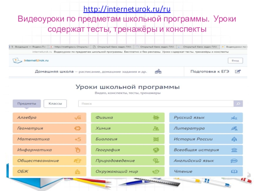Open the Физика subject
Viewport: 254px width, 191px height.
128,117
